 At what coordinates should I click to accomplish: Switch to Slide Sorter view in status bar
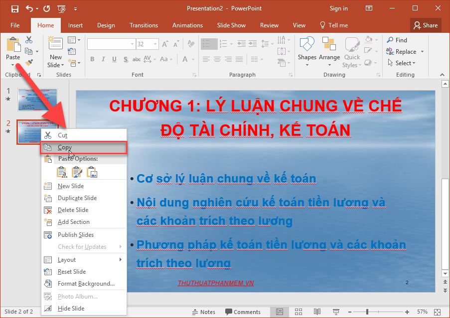299,312
